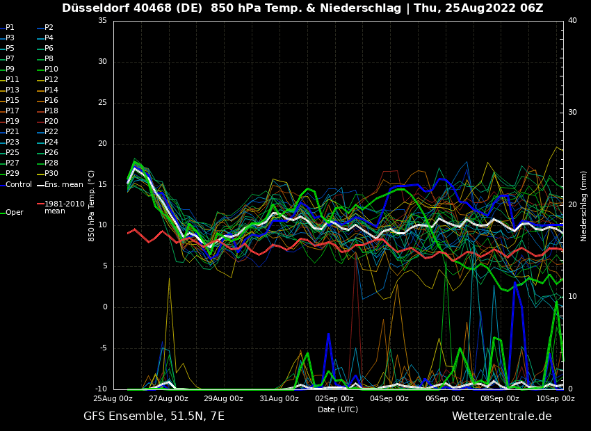This screenshot has width=591, height=431.
Task: Click the P15 legend entry
Action: click(13, 101)
